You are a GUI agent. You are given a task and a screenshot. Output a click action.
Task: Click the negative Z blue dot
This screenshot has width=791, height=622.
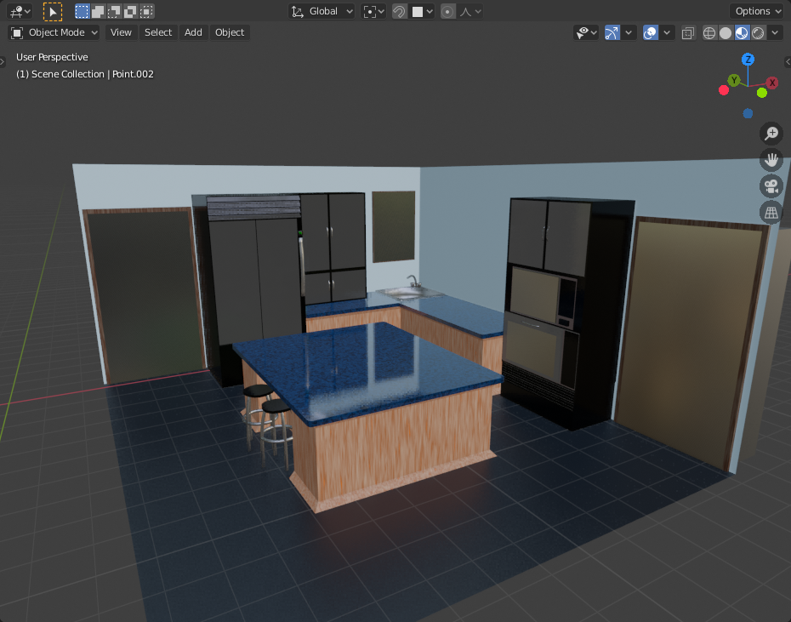click(x=748, y=114)
